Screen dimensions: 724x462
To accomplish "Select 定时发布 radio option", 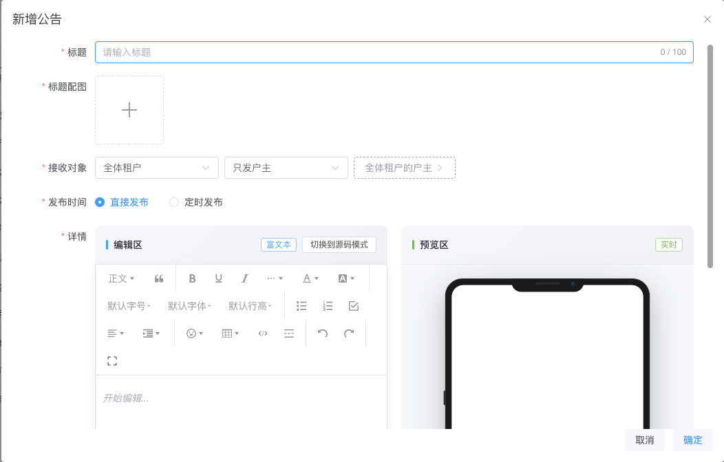I will [x=195, y=202].
